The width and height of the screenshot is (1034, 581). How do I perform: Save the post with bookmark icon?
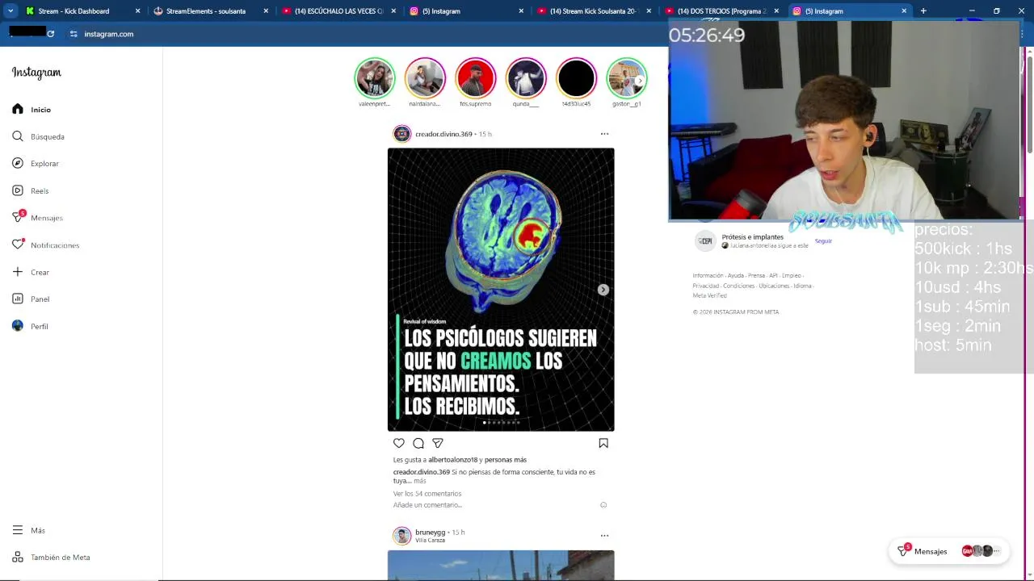point(603,443)
